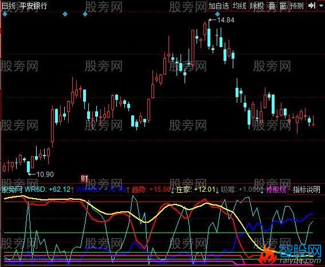The height and width of the screenshot is (267, 325).
Task: Click the 窗 window layout button
Action: [283, 6]
